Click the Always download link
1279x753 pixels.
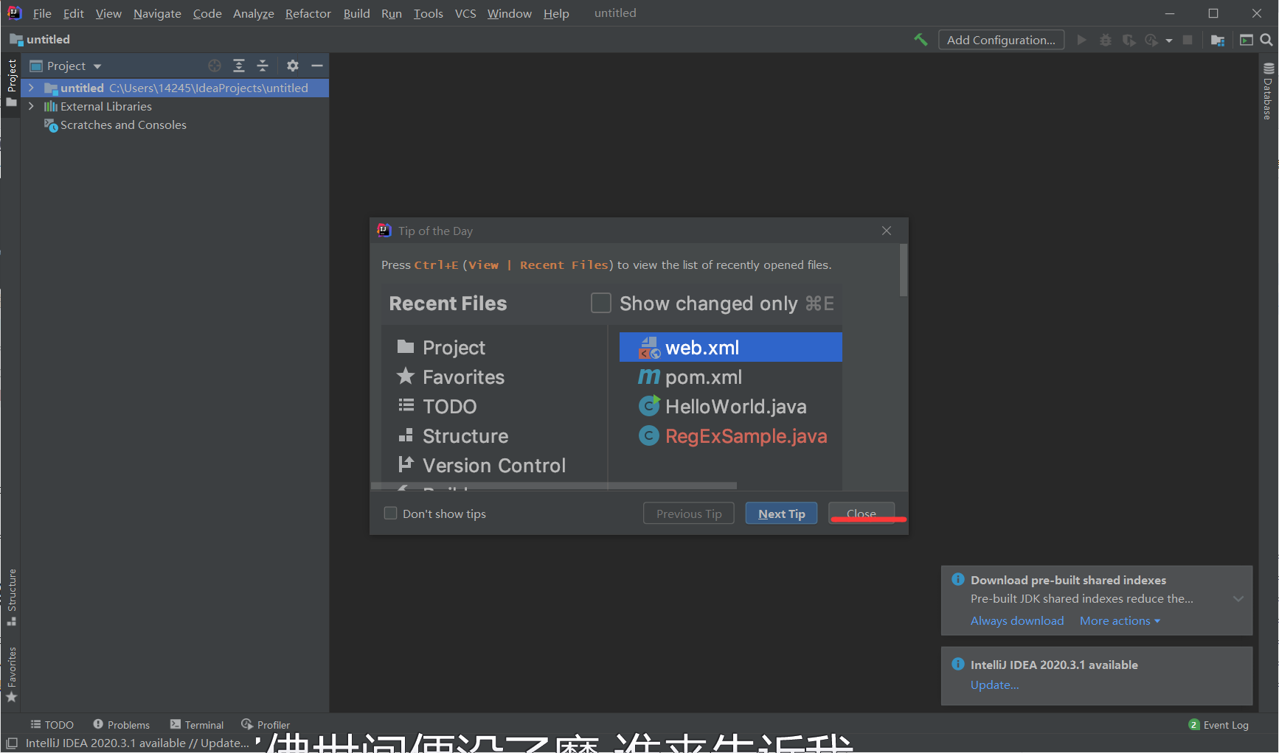pyautogui.click(x=1017, y=620)
